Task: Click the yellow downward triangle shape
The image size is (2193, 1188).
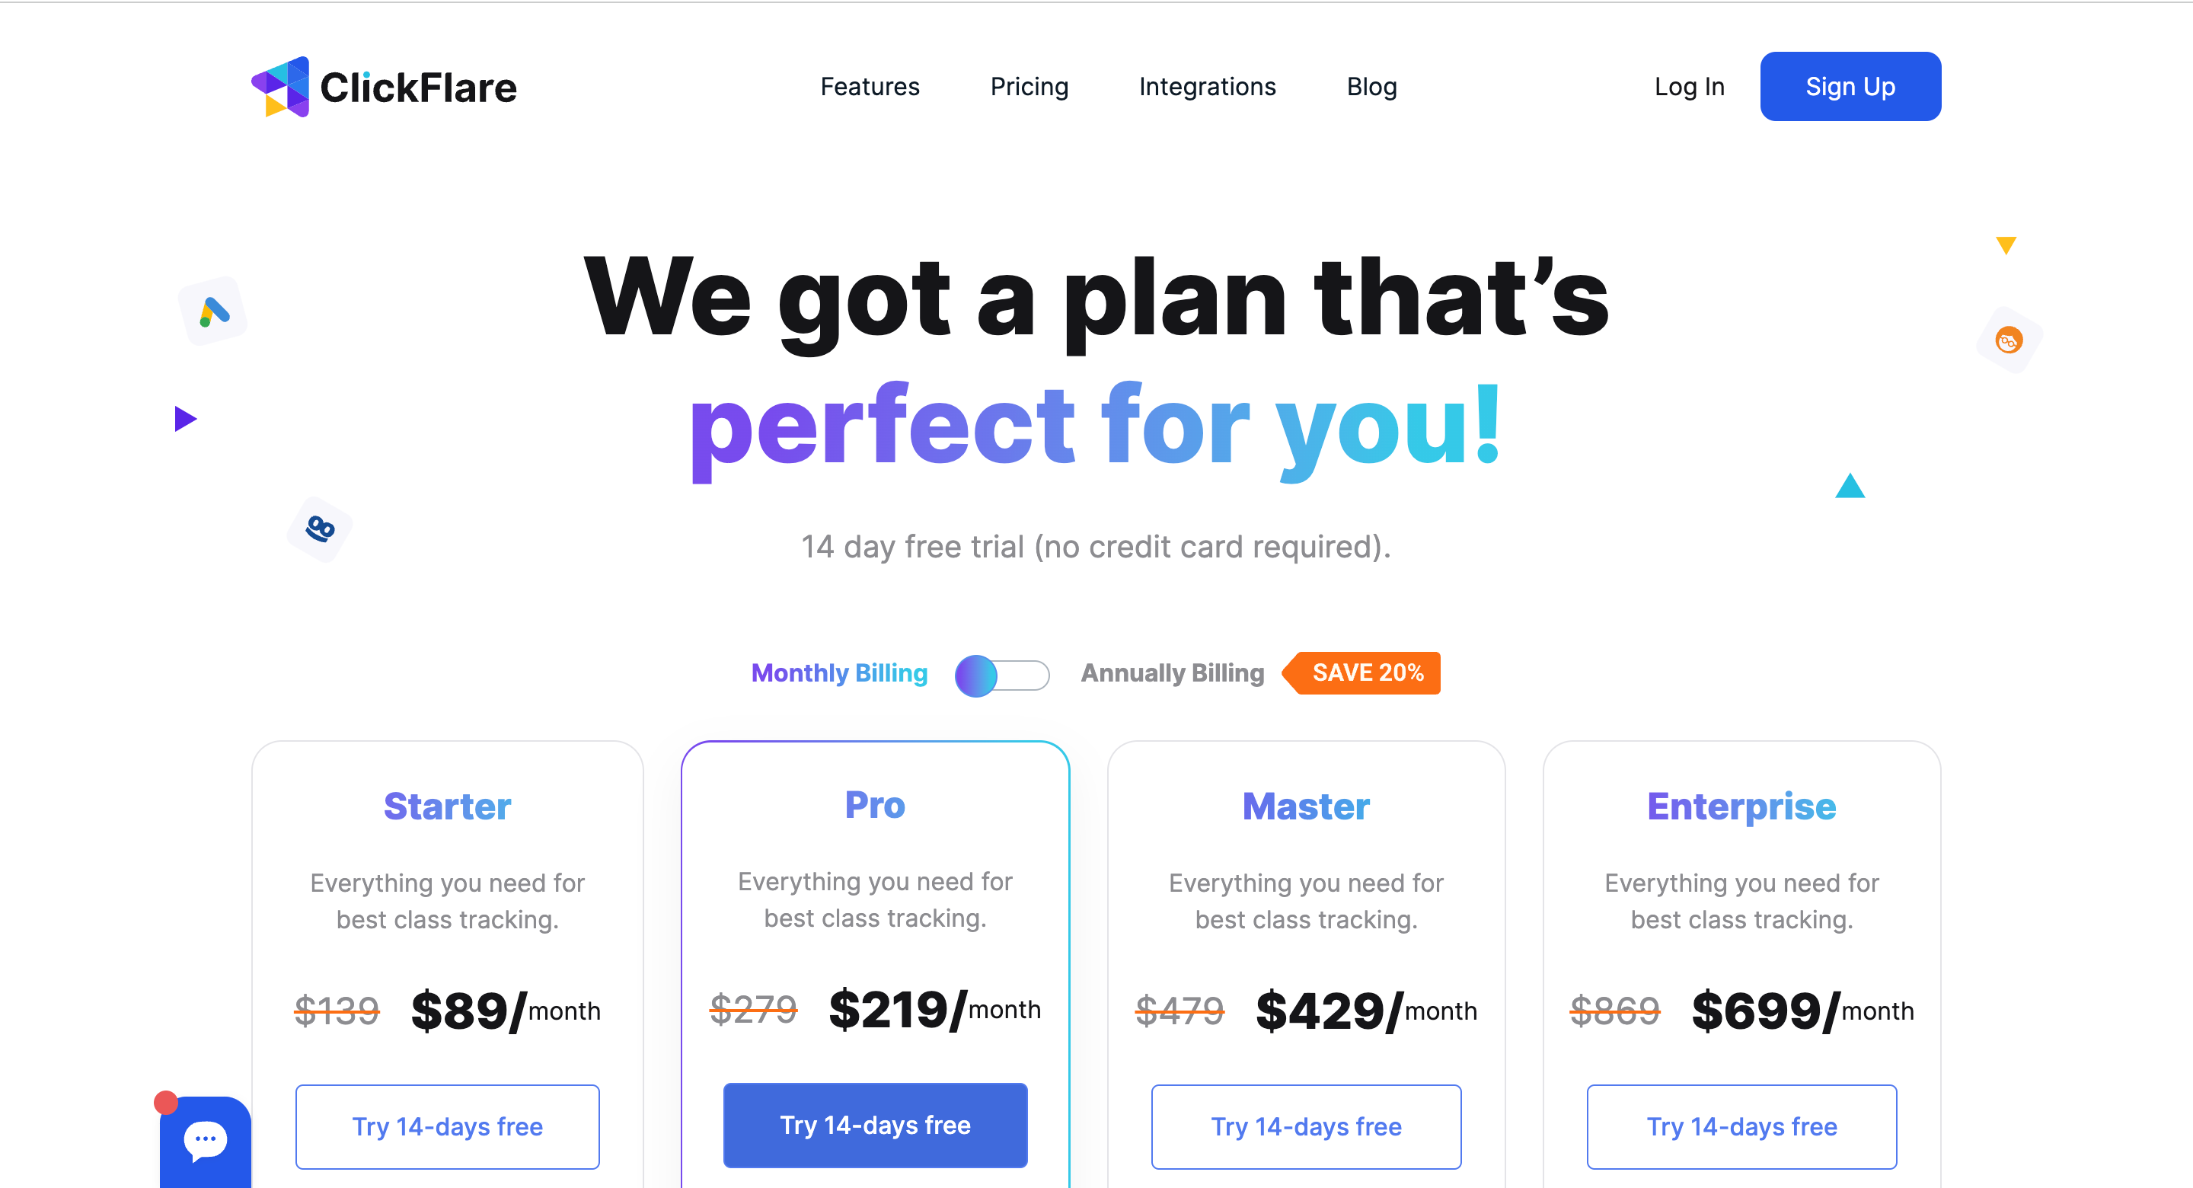Action: [2006, 245]
